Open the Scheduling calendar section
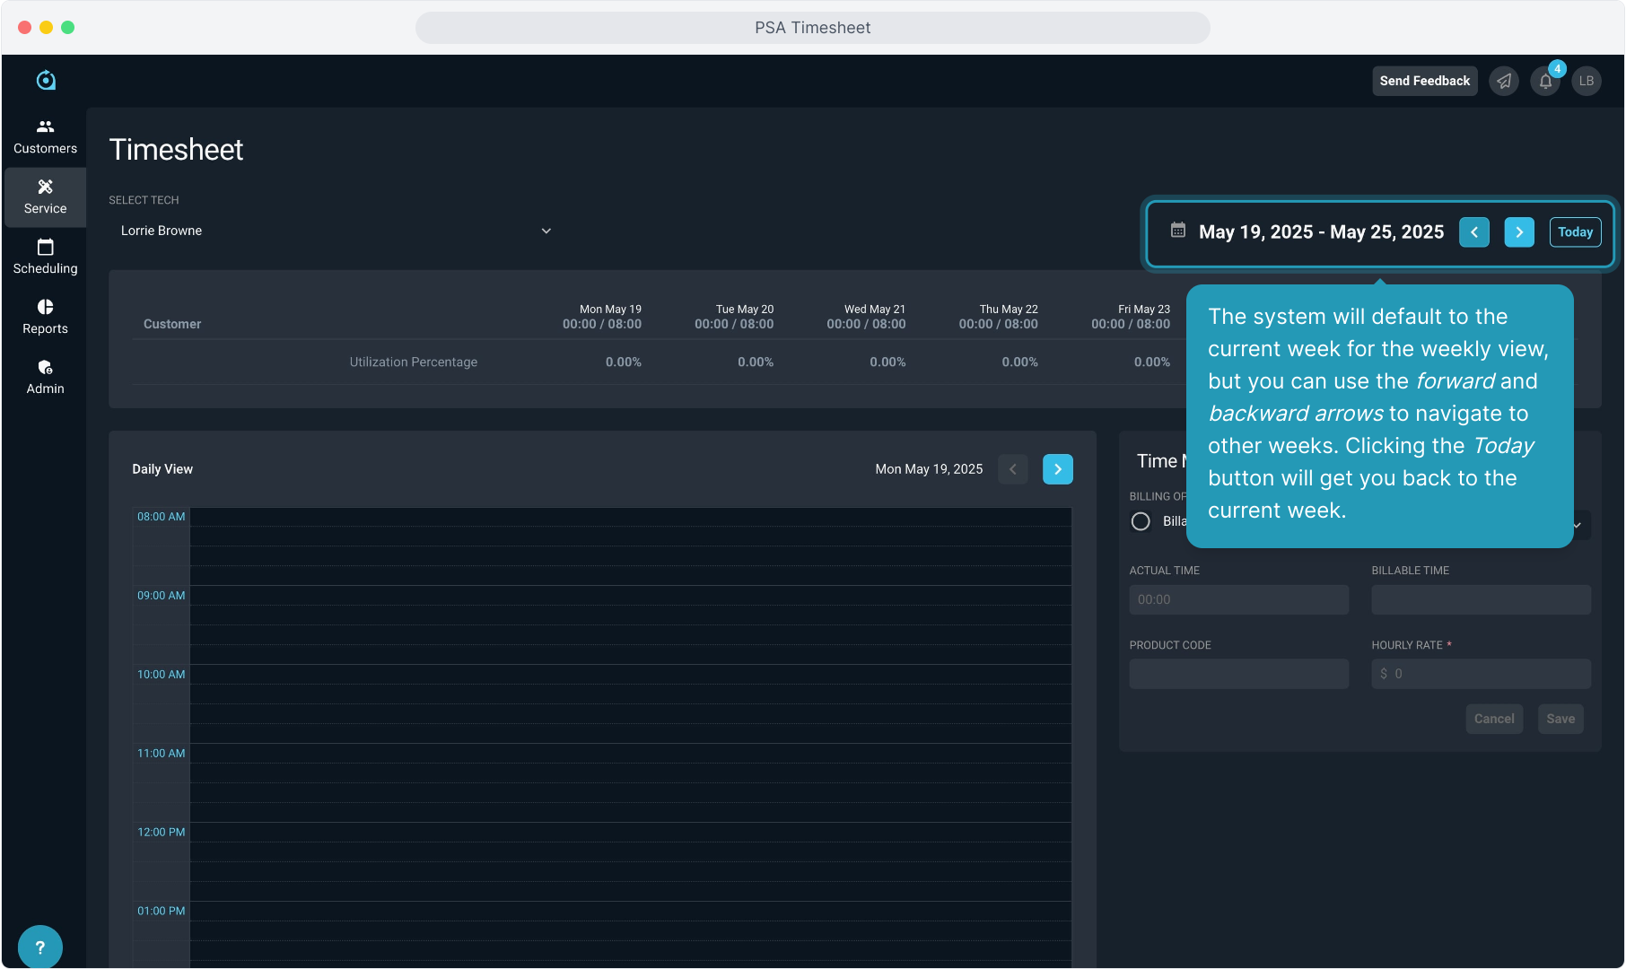This screenshot has height=969, width=1626. pos(45,257)
